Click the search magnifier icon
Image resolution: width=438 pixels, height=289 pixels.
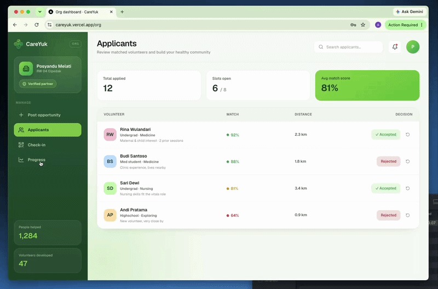321,47
